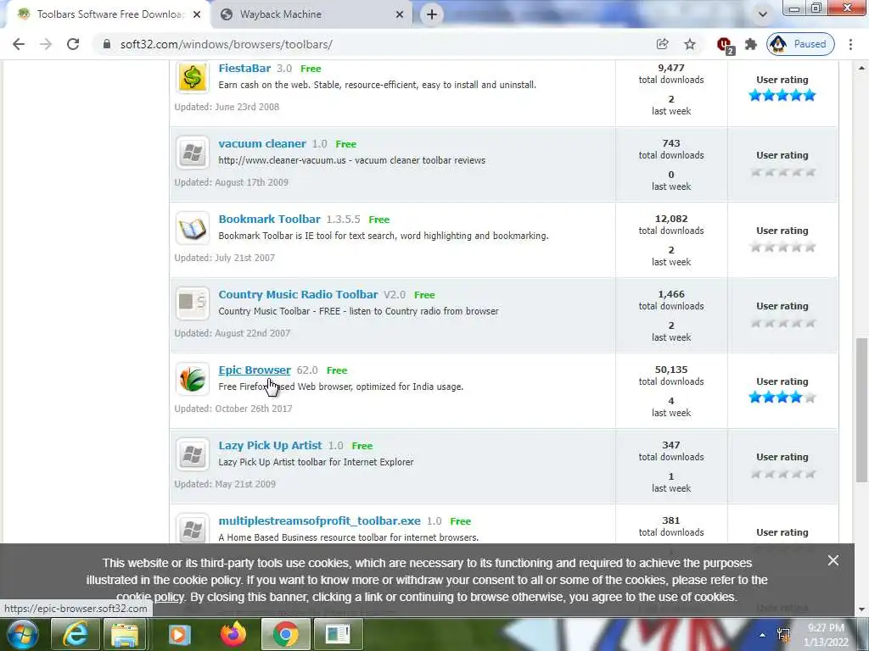
Task: Click the site lock icon in address bar
Action: tap(107, 44)
